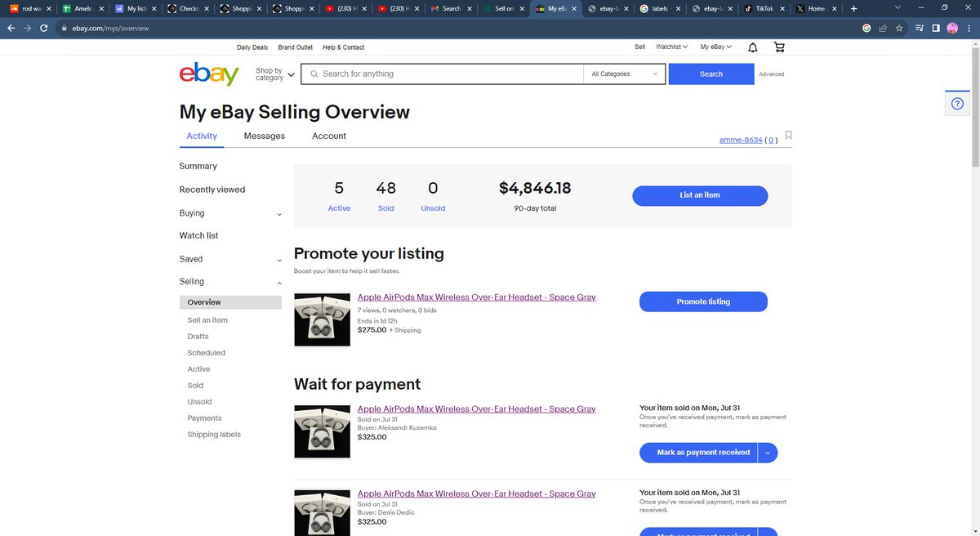Open dropdown arrow beside Mark as payment received
This screenshot has height=536, width=980.
click(768, 453)
